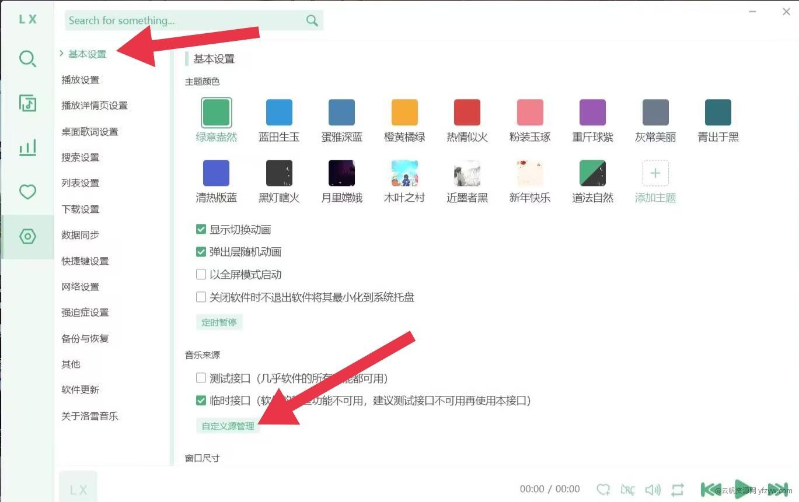Screen dimensions: 799x502
Task: Enable the 测试接口 music source option
Action: pos(201,378)
